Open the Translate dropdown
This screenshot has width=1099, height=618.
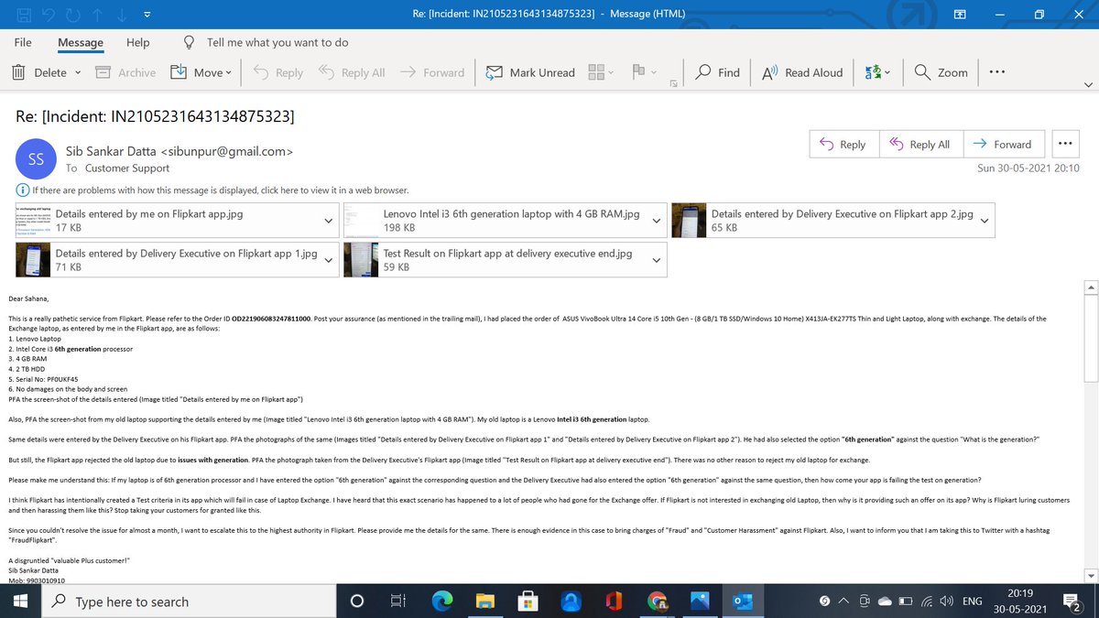click(x=876, y=72)
